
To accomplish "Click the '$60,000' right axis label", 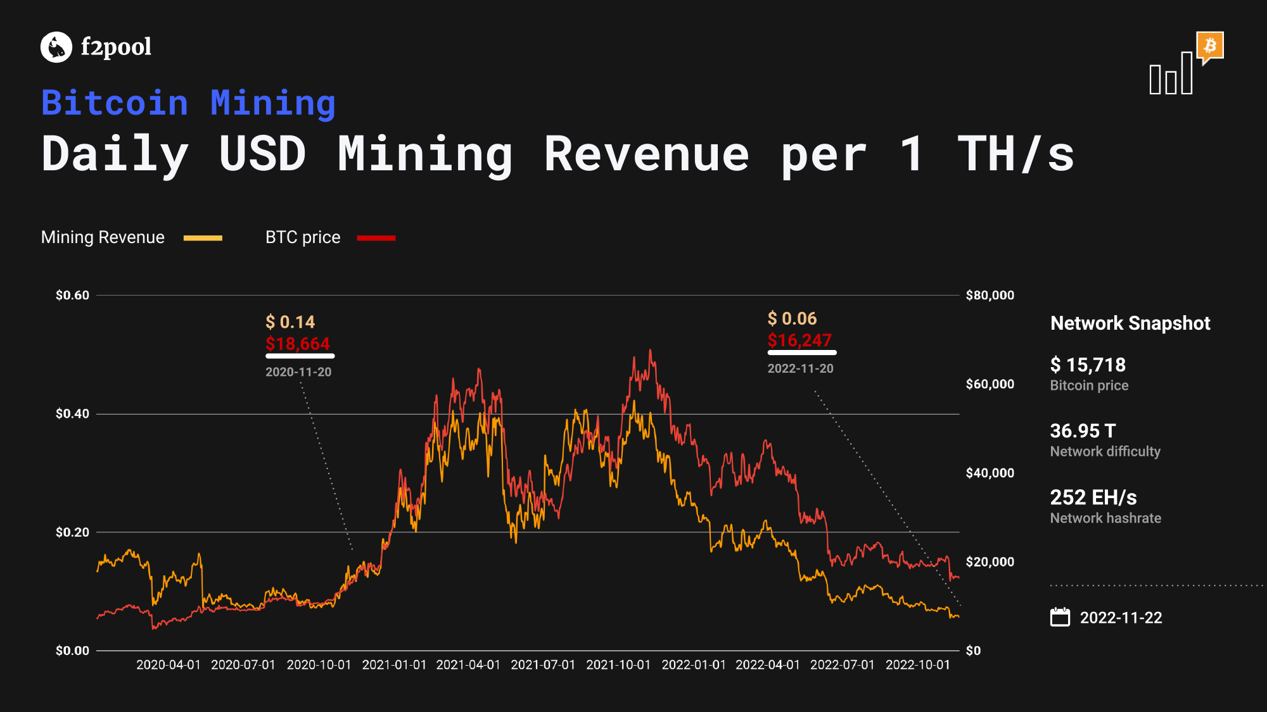I will point(990,384).
